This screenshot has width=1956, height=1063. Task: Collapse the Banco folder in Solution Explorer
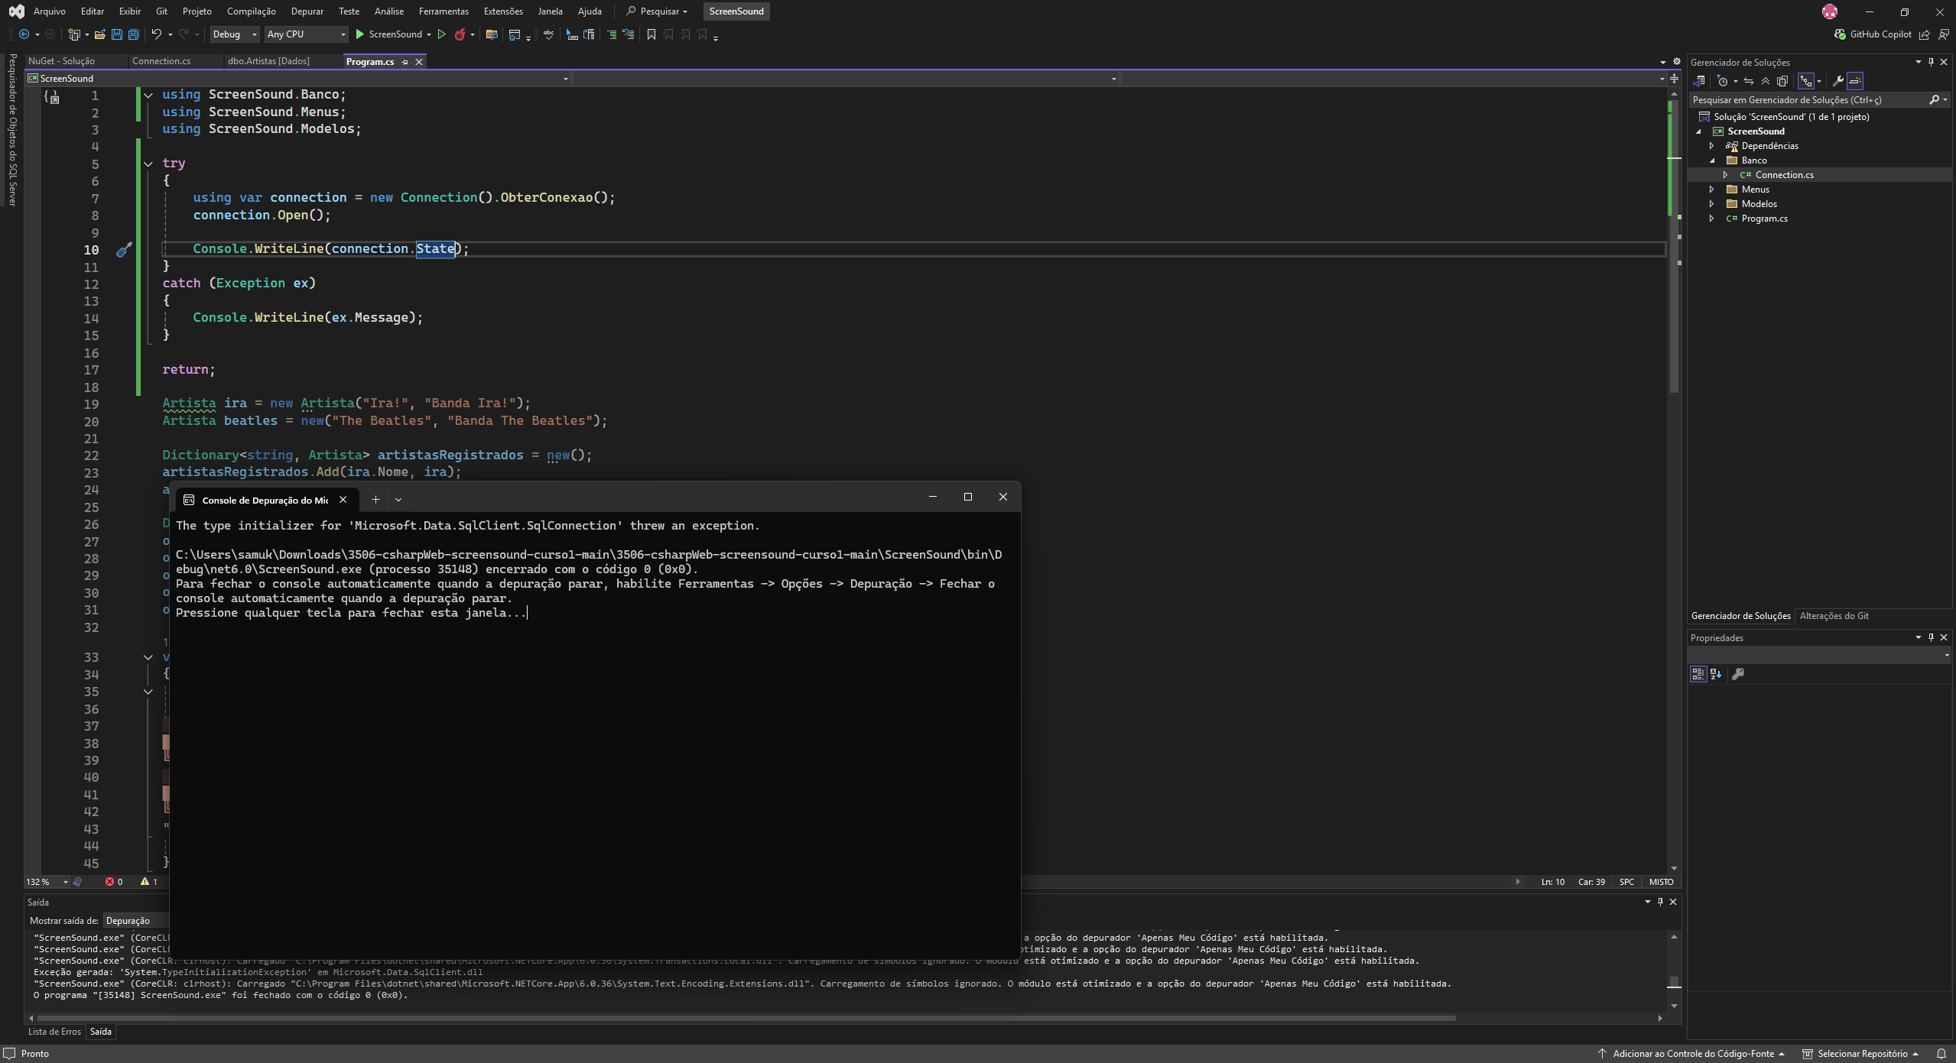pos(1712,160)
